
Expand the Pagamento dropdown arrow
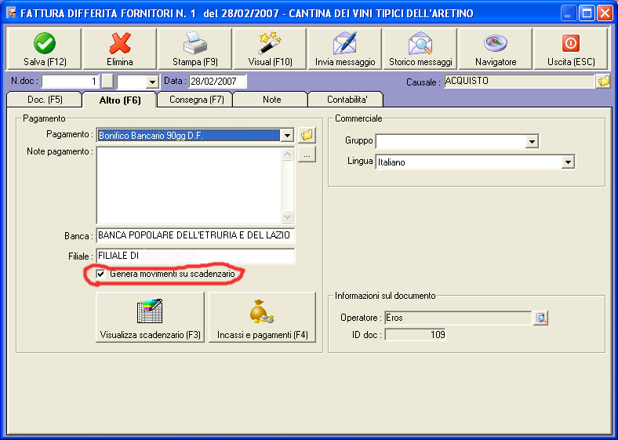tap(287, 136)
